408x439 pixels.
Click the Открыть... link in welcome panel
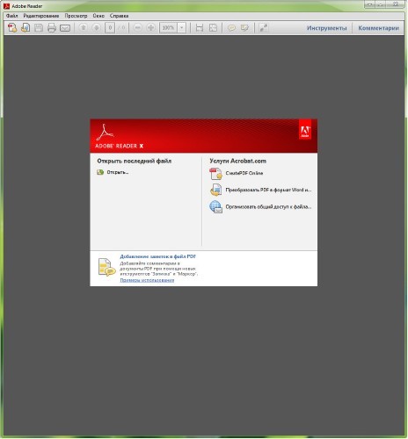pos(118,172)
